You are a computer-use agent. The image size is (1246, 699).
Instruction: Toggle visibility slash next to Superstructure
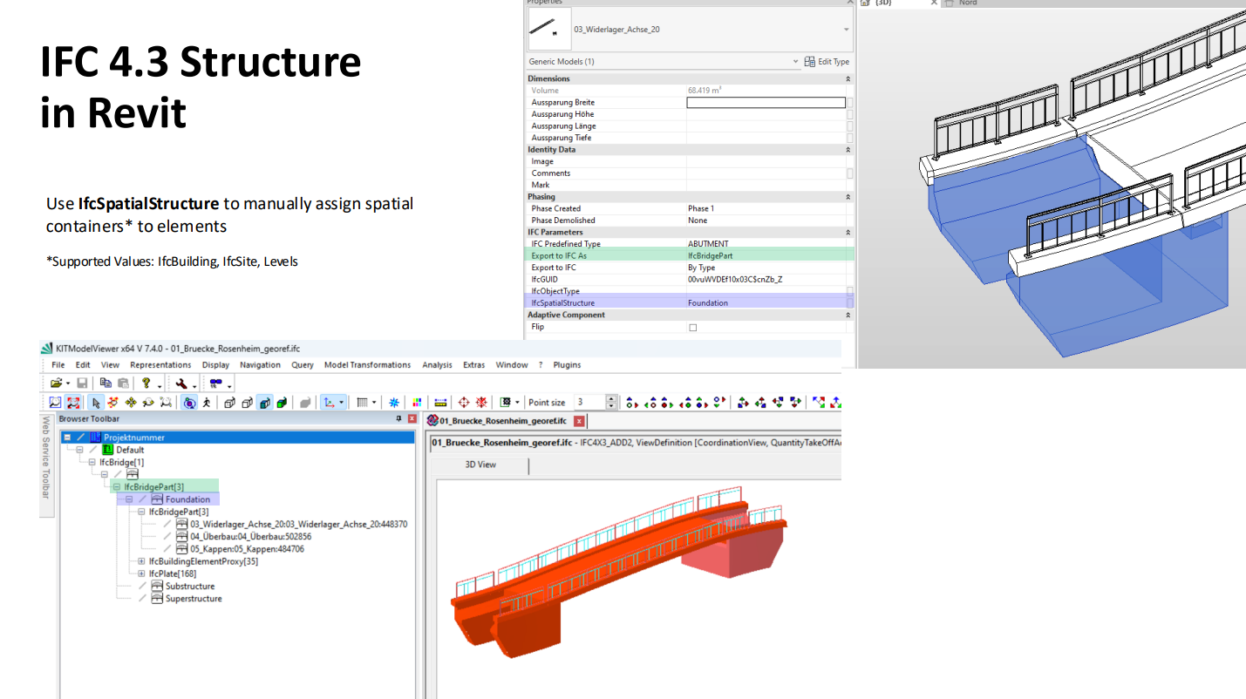(142, 599)
